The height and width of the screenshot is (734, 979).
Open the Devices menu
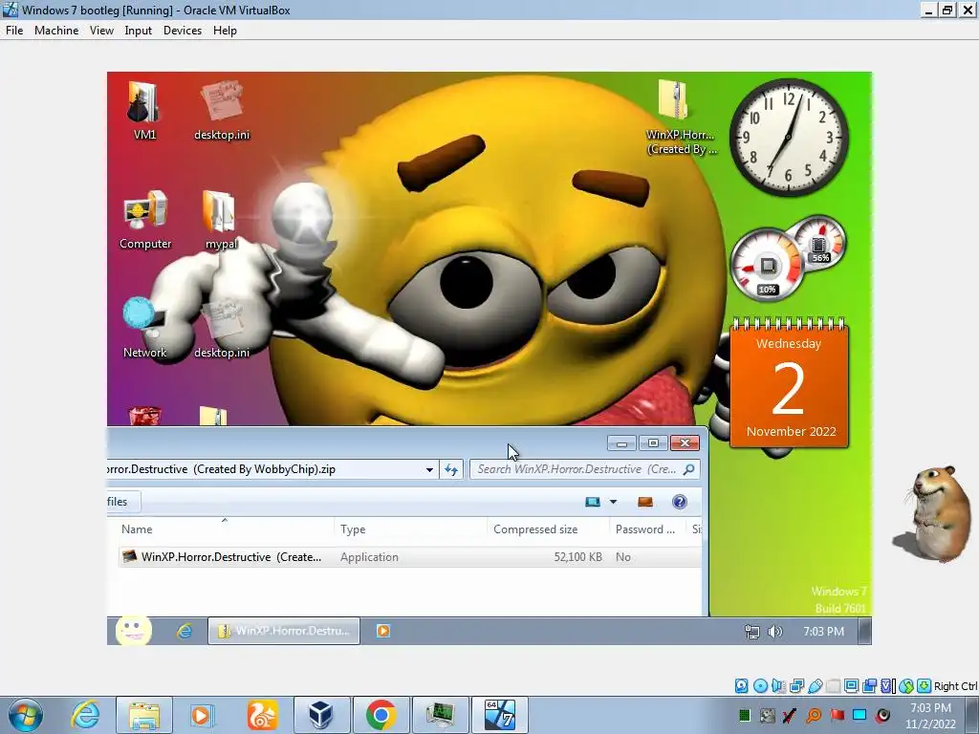[x=183, y=30]
